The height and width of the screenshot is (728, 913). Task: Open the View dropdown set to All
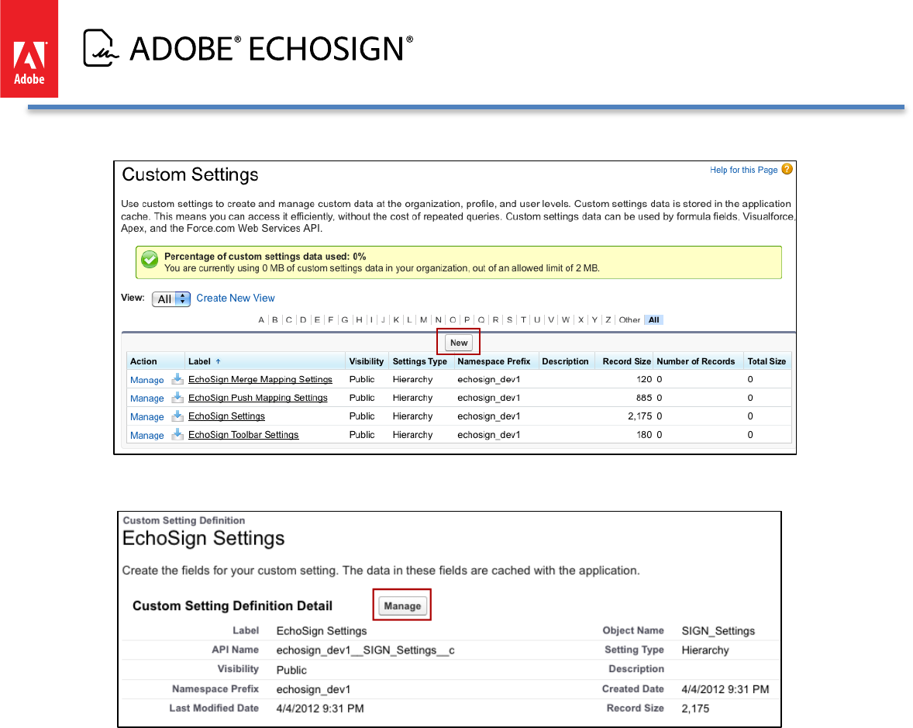click(171, 298)
